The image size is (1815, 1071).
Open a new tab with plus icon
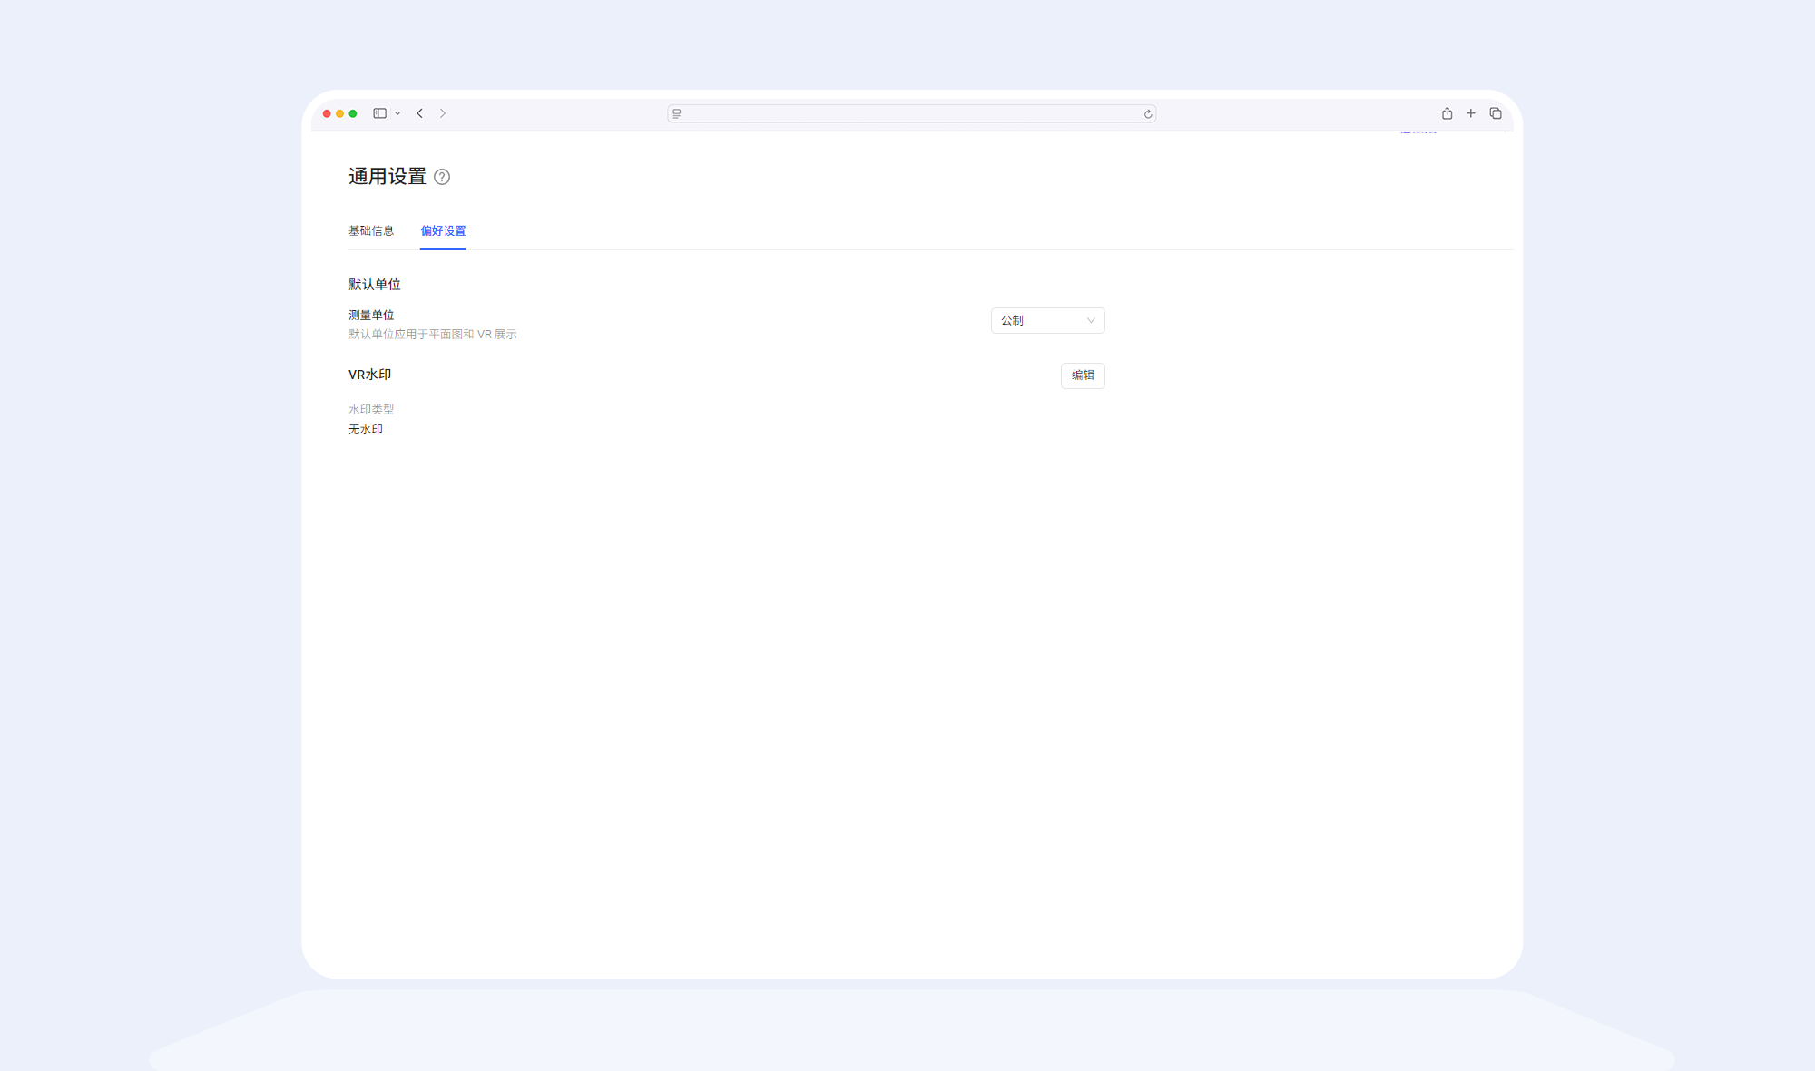coord(1471,113)
